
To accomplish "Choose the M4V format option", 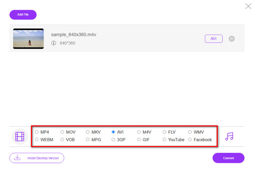I will (x=139, y=132).
